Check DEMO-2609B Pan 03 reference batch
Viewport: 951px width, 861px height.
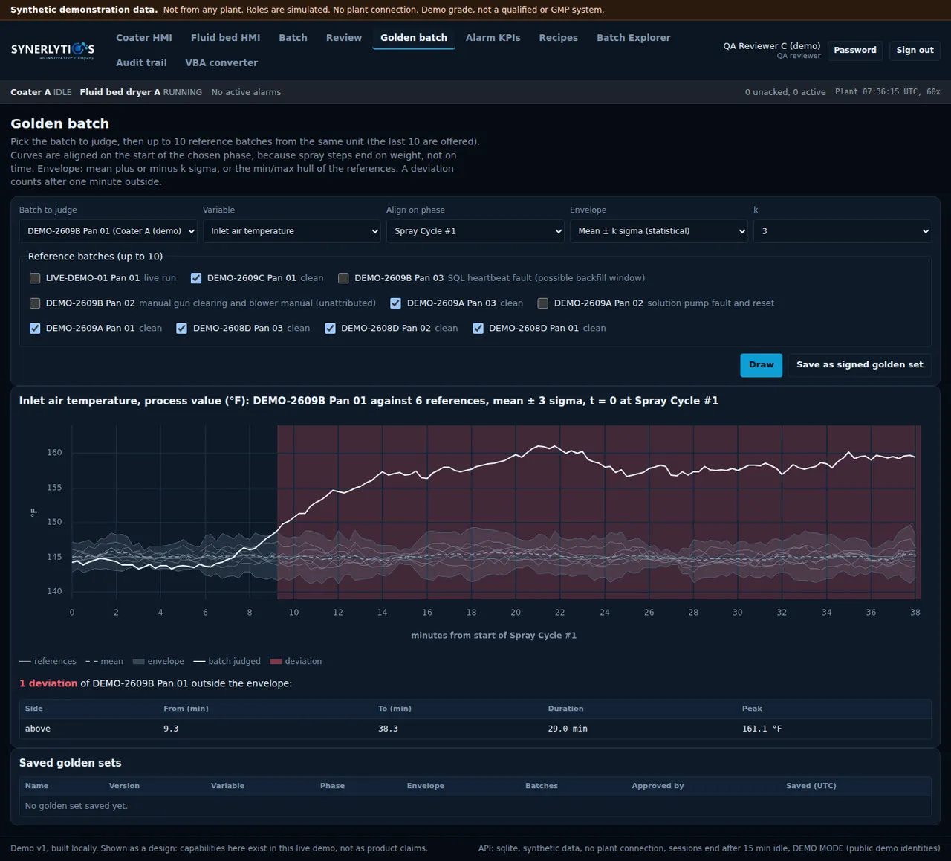click(x=343, y=278)
